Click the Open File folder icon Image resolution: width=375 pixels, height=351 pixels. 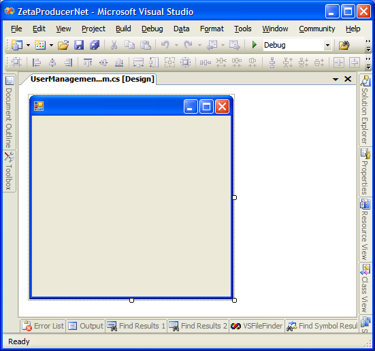click(x=63, y=45)
